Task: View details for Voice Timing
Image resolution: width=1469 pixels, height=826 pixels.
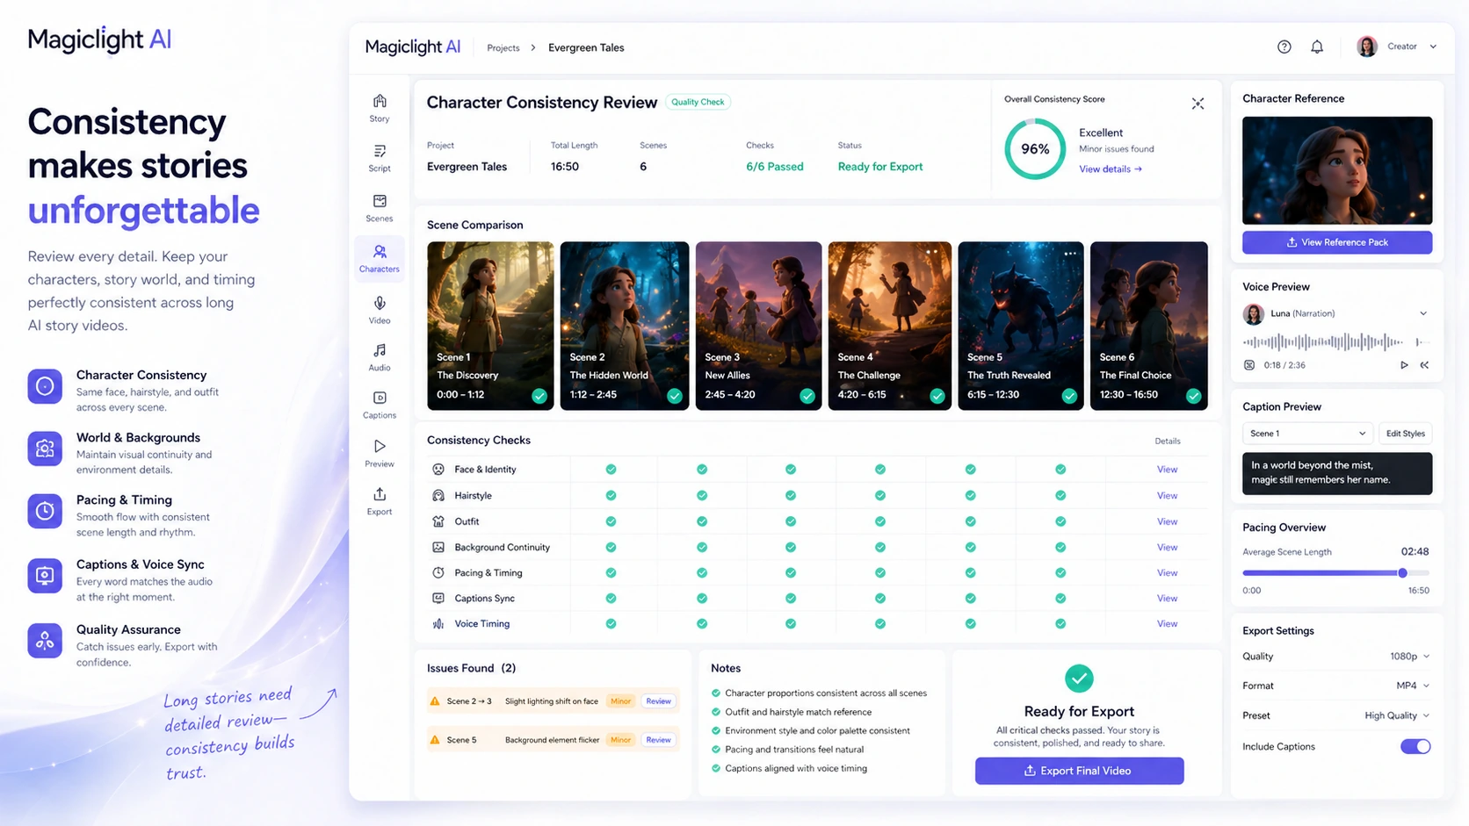Action: click(1167, 623)
